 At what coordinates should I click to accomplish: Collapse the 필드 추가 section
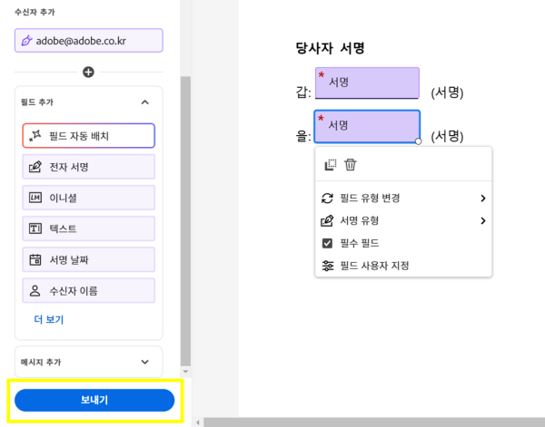144,103
